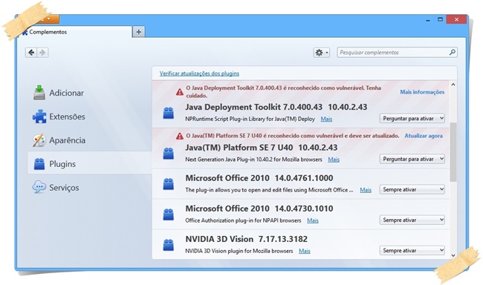Click the plugin list scrollbar up arrow
This screenshot has height=285, width=483.
tap(453, 85)
